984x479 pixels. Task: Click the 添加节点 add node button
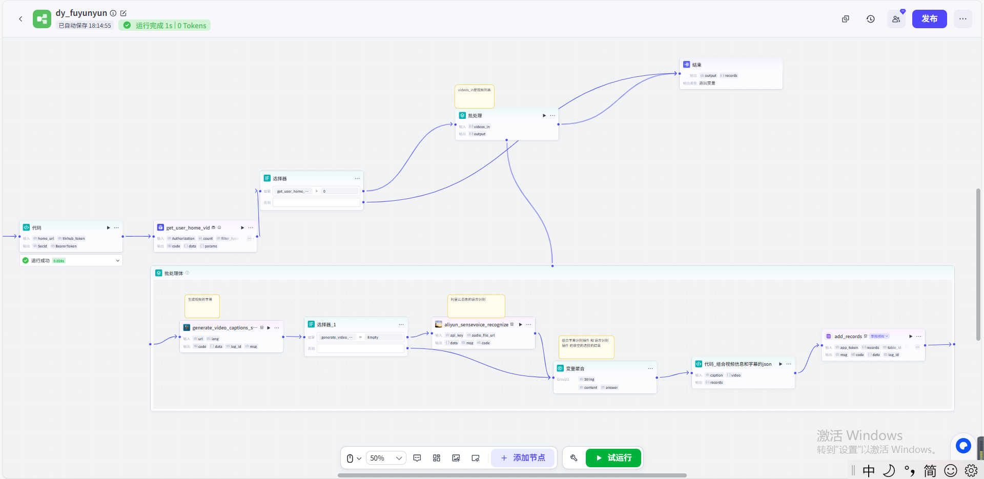(523, 458)
